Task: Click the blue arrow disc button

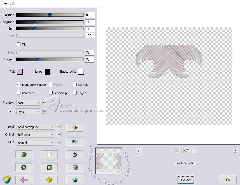Action: (x=75, y=141)
